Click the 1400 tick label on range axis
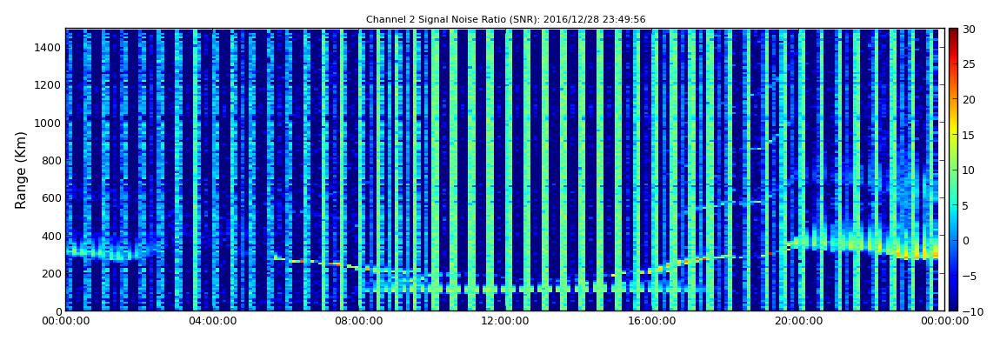Screen dimensions: 1000x354 49,47
